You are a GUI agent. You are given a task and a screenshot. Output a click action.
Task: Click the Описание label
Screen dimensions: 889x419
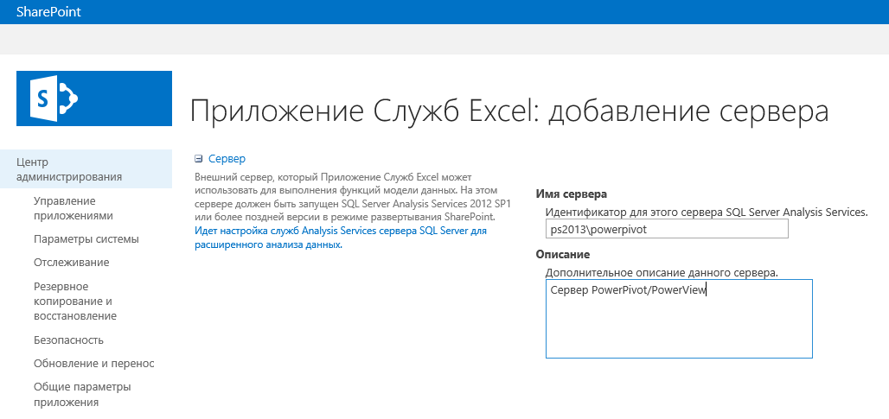(x=563, y=255)
